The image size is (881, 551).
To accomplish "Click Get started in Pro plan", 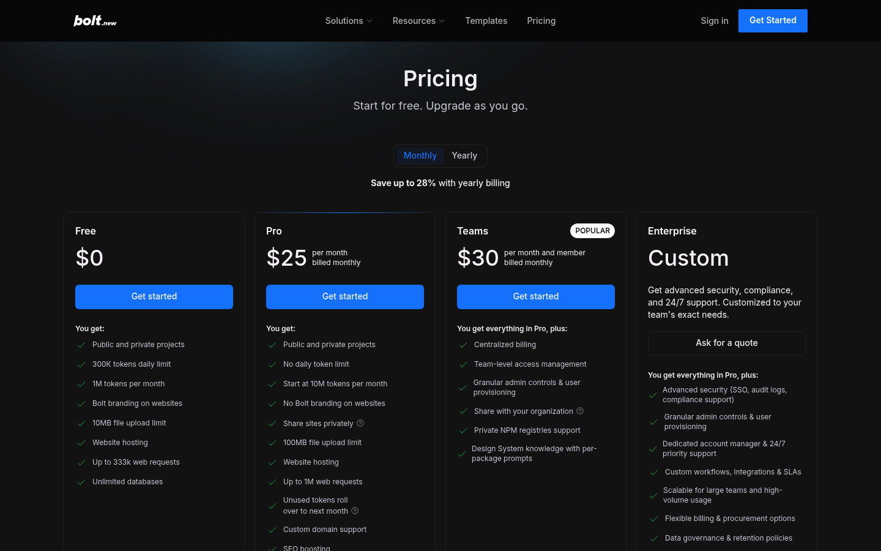I will pyautogui.click(x=345, y=297).
